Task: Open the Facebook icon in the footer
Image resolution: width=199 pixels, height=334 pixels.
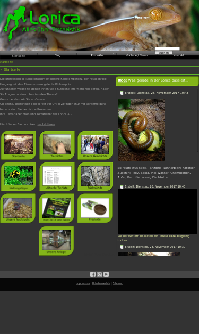Action: pos(93,274)
